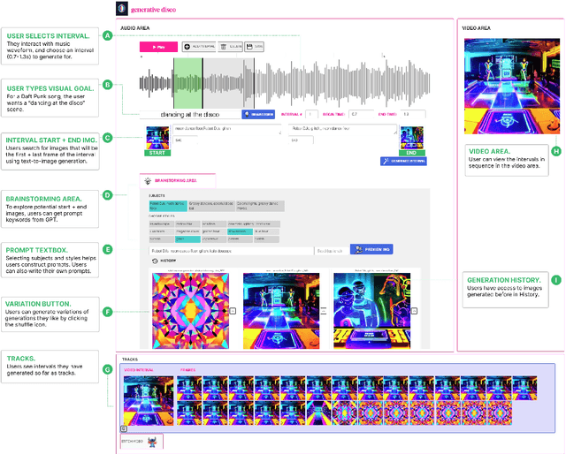566x454 pixels.
Task: Click the trash-can delete button
Action: [230, 47]
